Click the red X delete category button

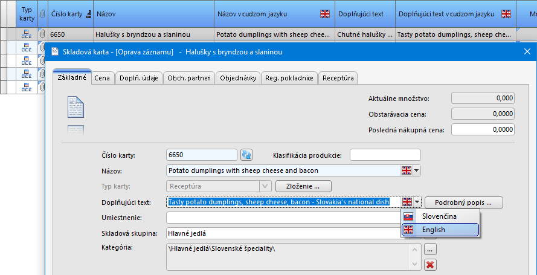[x=430, y=265]
